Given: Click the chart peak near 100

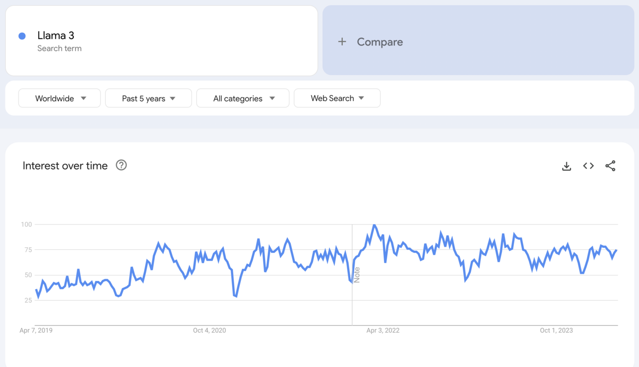Looking at the screenshot, I should 374,226.
